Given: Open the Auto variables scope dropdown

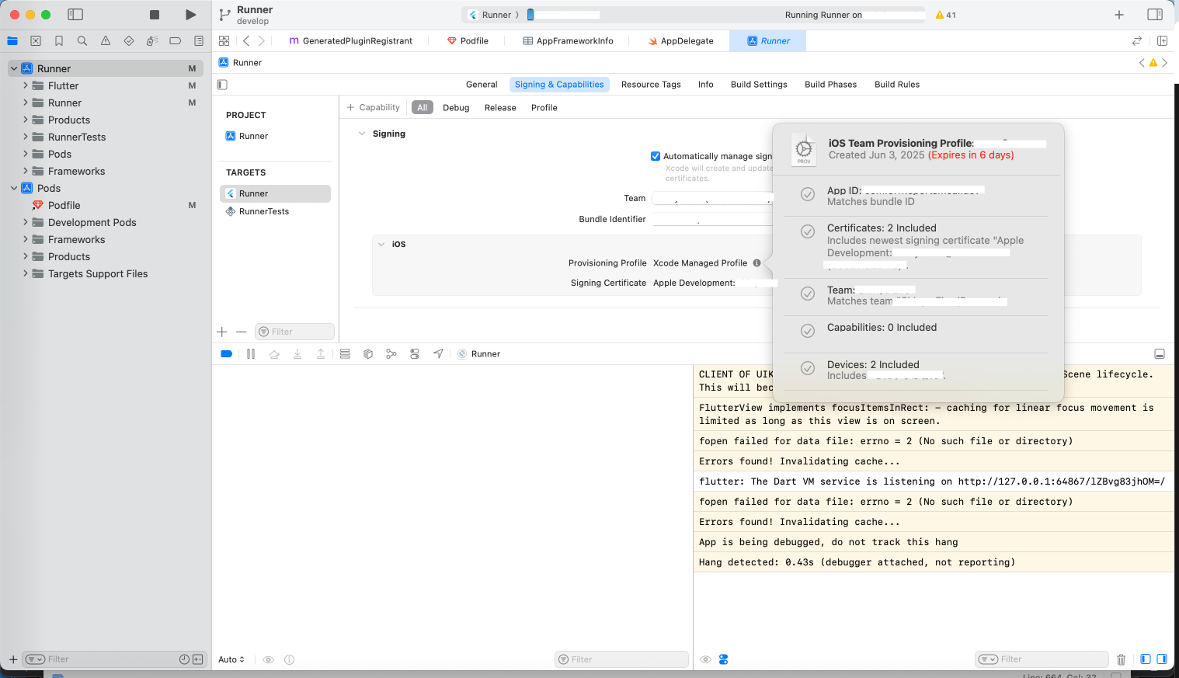Looking at the screenshot, I should click(x=231, y=659).
